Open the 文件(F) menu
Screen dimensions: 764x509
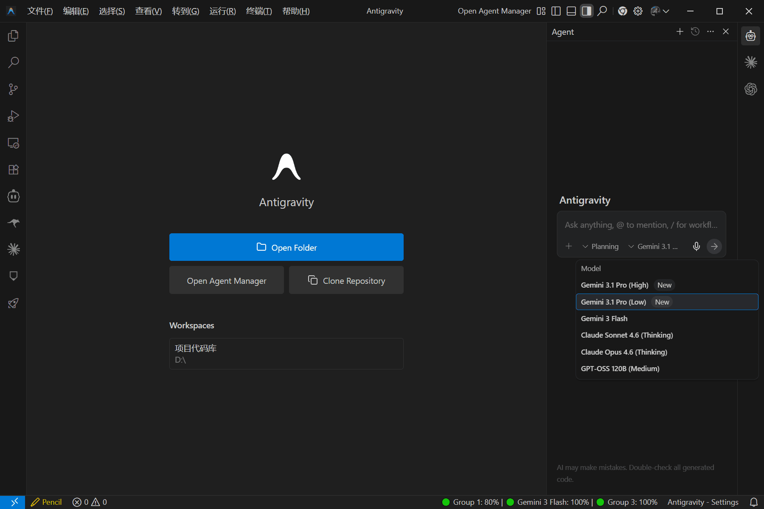pos(40,11)
